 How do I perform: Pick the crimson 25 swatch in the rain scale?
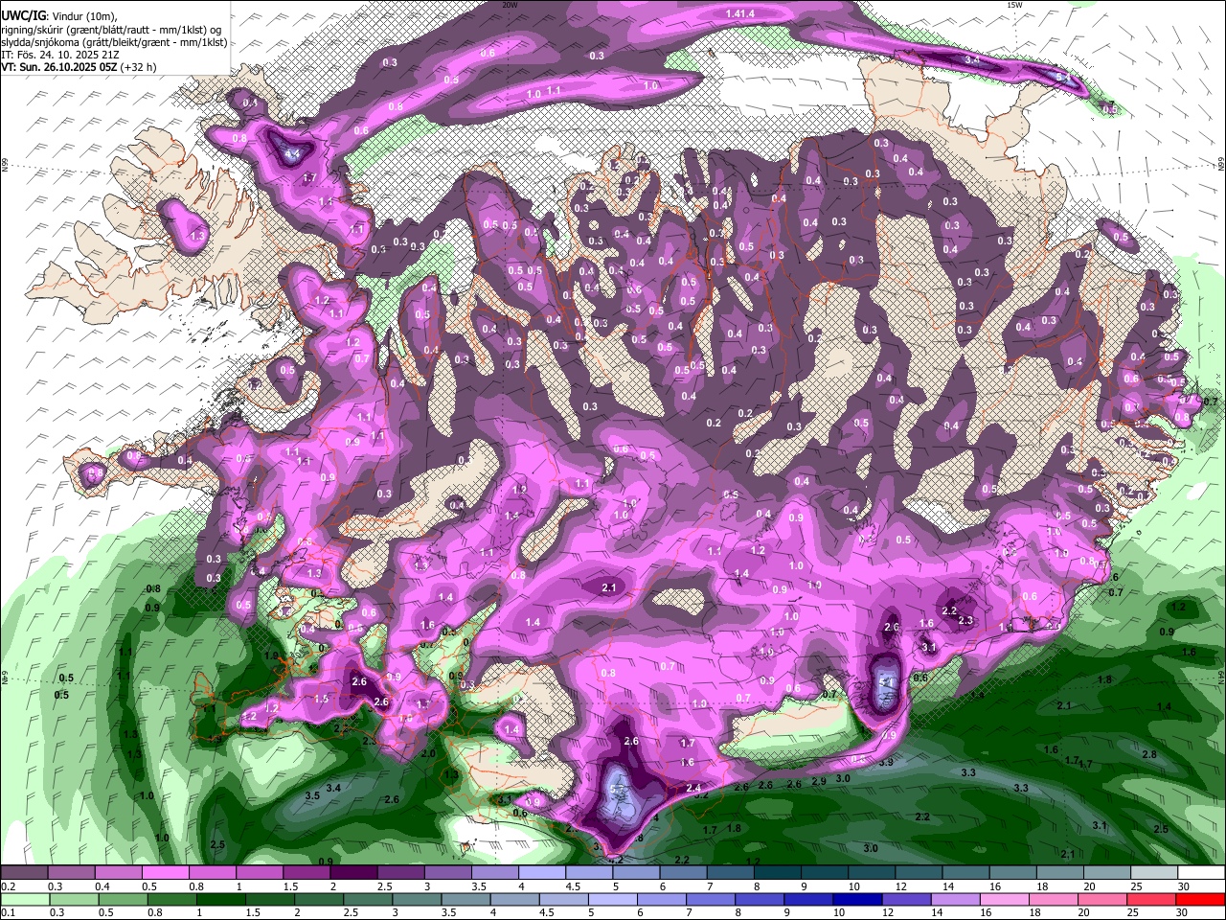point(1151,900)
